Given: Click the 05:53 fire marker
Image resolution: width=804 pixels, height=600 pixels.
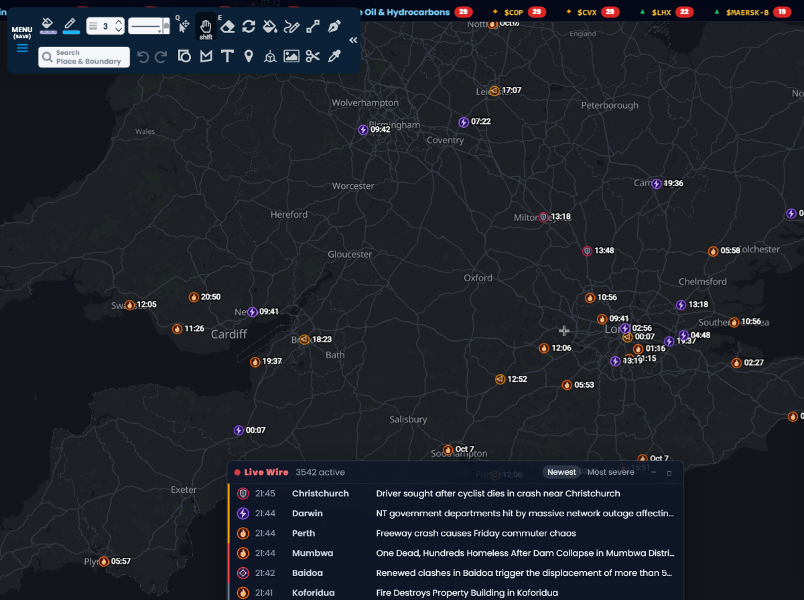Looking at the screenshot, I should (567, 385).
